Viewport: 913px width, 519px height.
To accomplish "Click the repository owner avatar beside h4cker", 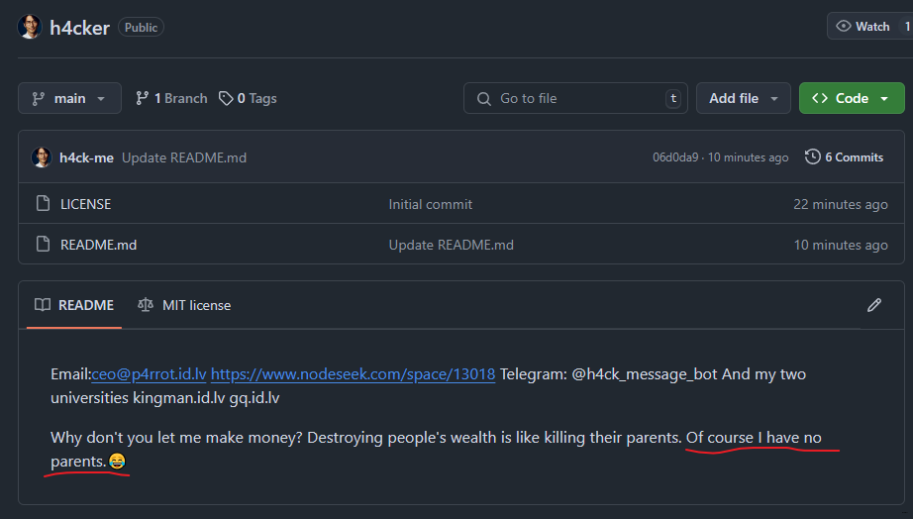I will click(31, 27).
